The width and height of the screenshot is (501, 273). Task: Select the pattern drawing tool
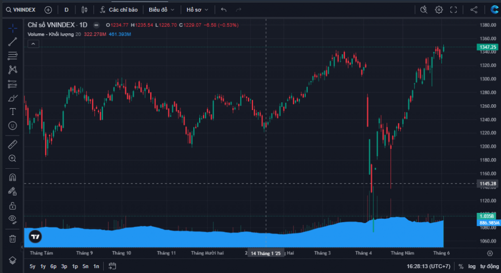coord(12,69)
